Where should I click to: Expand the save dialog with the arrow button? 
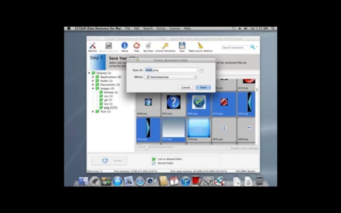[x=201, y=70]
